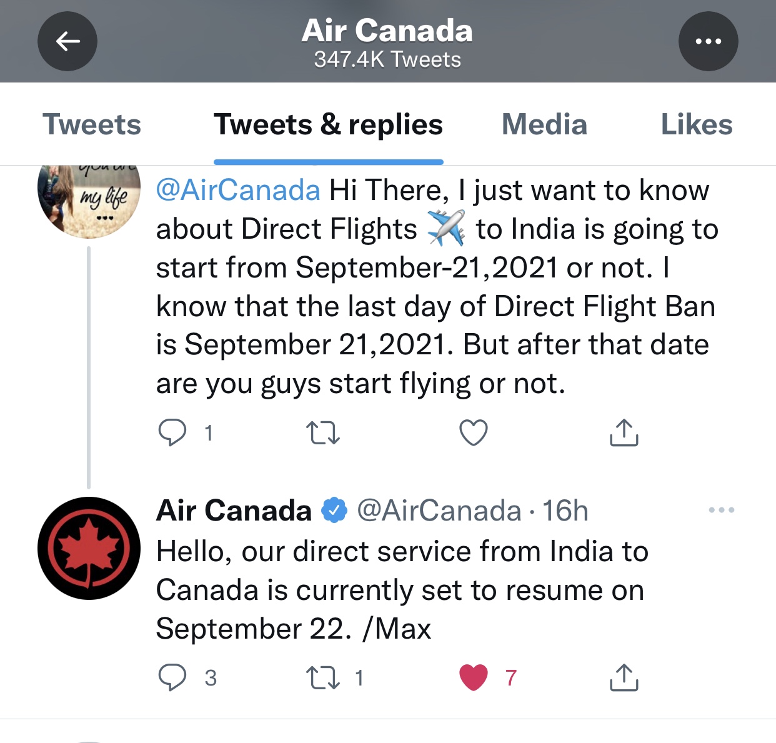Screen dimensions: 776x743
Task: Tap the back arrow button
Action: pos(67,41)
